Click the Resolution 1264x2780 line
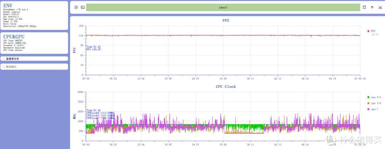The height and width of the screenshot is (149, 385). point(20,26)
